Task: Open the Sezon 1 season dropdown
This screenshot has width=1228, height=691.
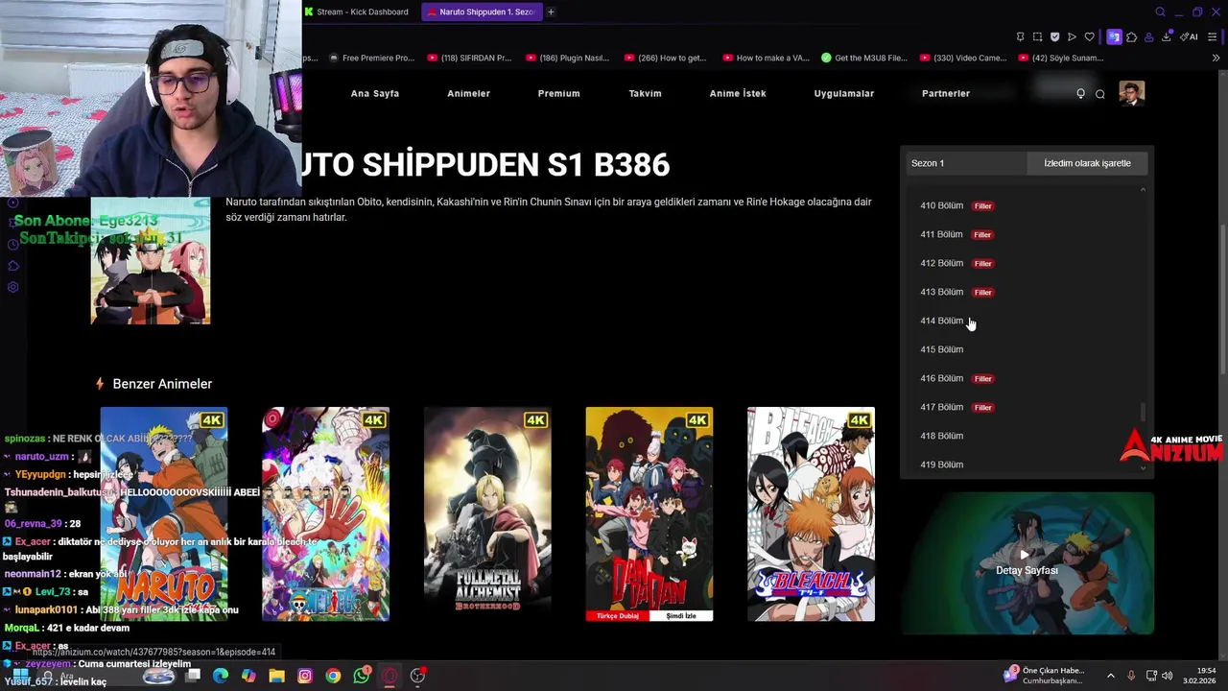Action: coord(965,163)
